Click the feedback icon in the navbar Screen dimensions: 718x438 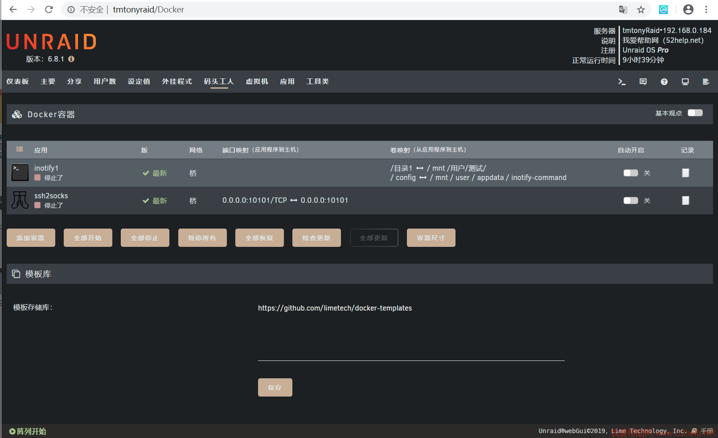pyautogui.click(x=643, y=82)
